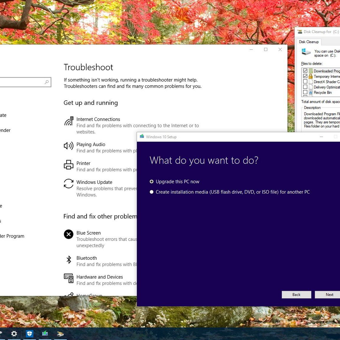Check the Recycle Bin checkbox

[x=305, y=92]
